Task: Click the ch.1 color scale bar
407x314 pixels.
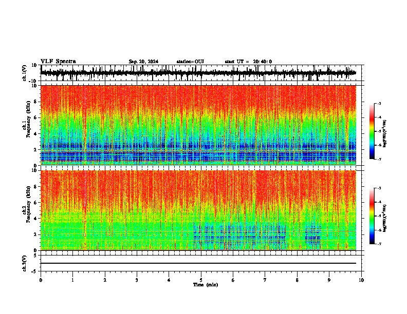Action: tap(372, 131)
